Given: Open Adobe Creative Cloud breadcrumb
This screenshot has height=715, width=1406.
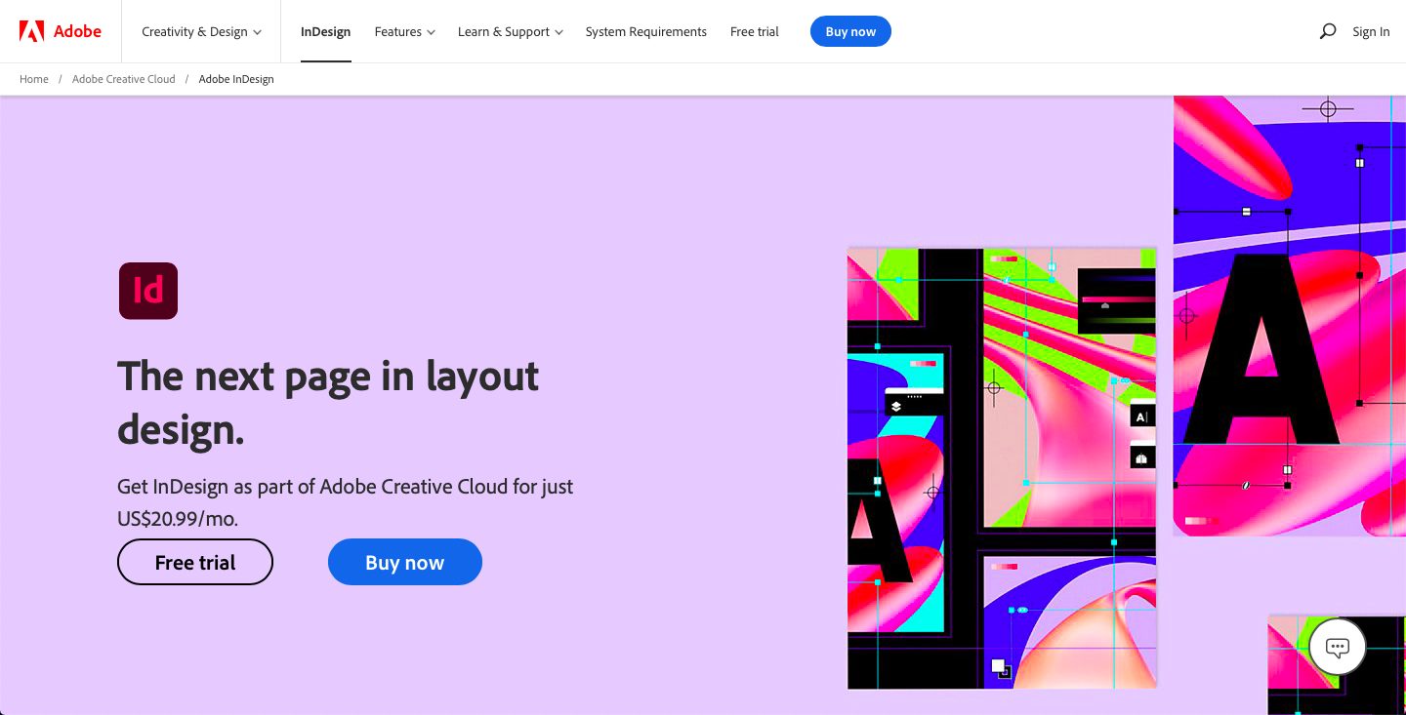Looking at the screenshot, I should 124,79.
